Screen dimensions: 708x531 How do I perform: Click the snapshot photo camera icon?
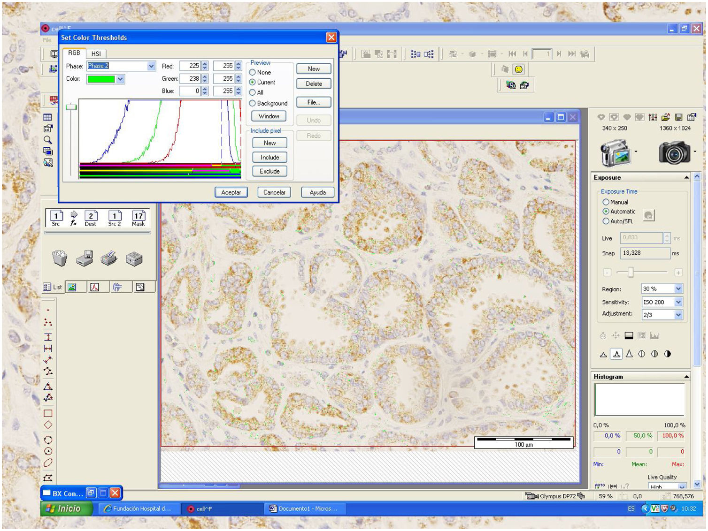pyautogui.click(x=674, y=152)
